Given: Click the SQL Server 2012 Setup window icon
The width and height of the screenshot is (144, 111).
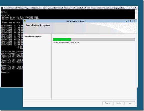Looking at the screenshot, I should tap(25, 21).
